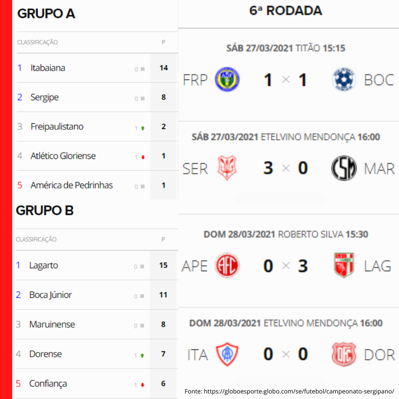Click the Itabaiana team crest
The image size is (399, 399).
tap(227, 354)
